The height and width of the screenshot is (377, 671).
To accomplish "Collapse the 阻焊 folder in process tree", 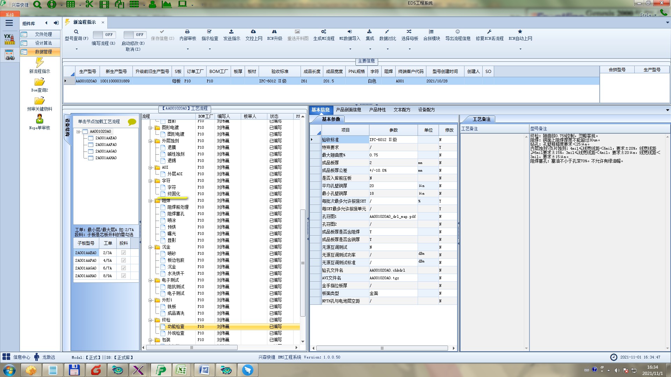I will point(150,201).
